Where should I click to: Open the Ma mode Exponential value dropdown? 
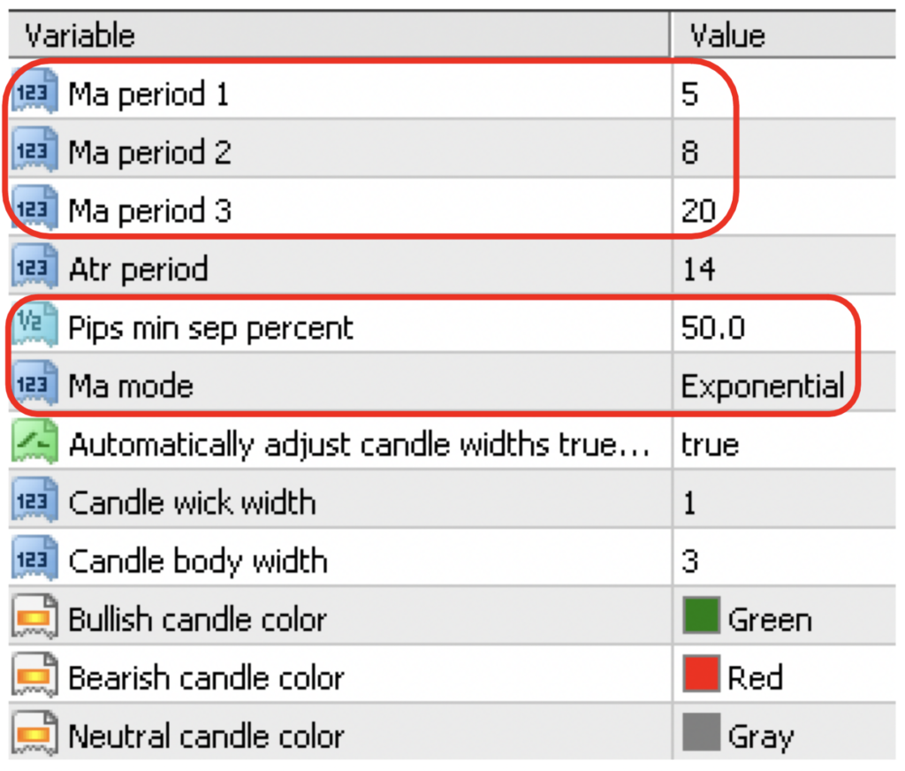(x=762, y=385)
